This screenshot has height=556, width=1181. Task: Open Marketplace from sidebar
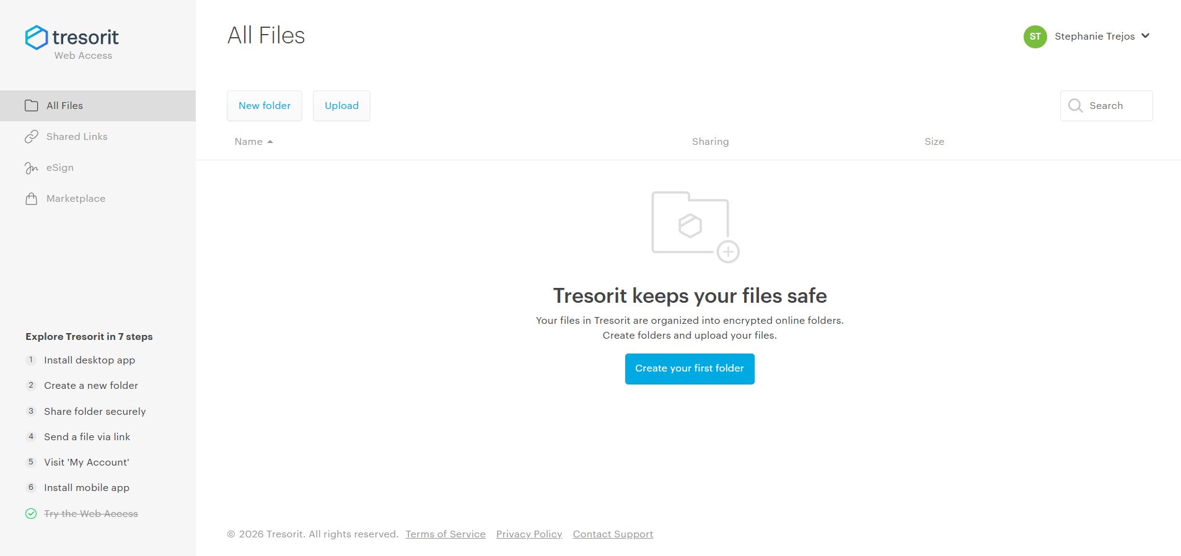(x=98, y=199)
